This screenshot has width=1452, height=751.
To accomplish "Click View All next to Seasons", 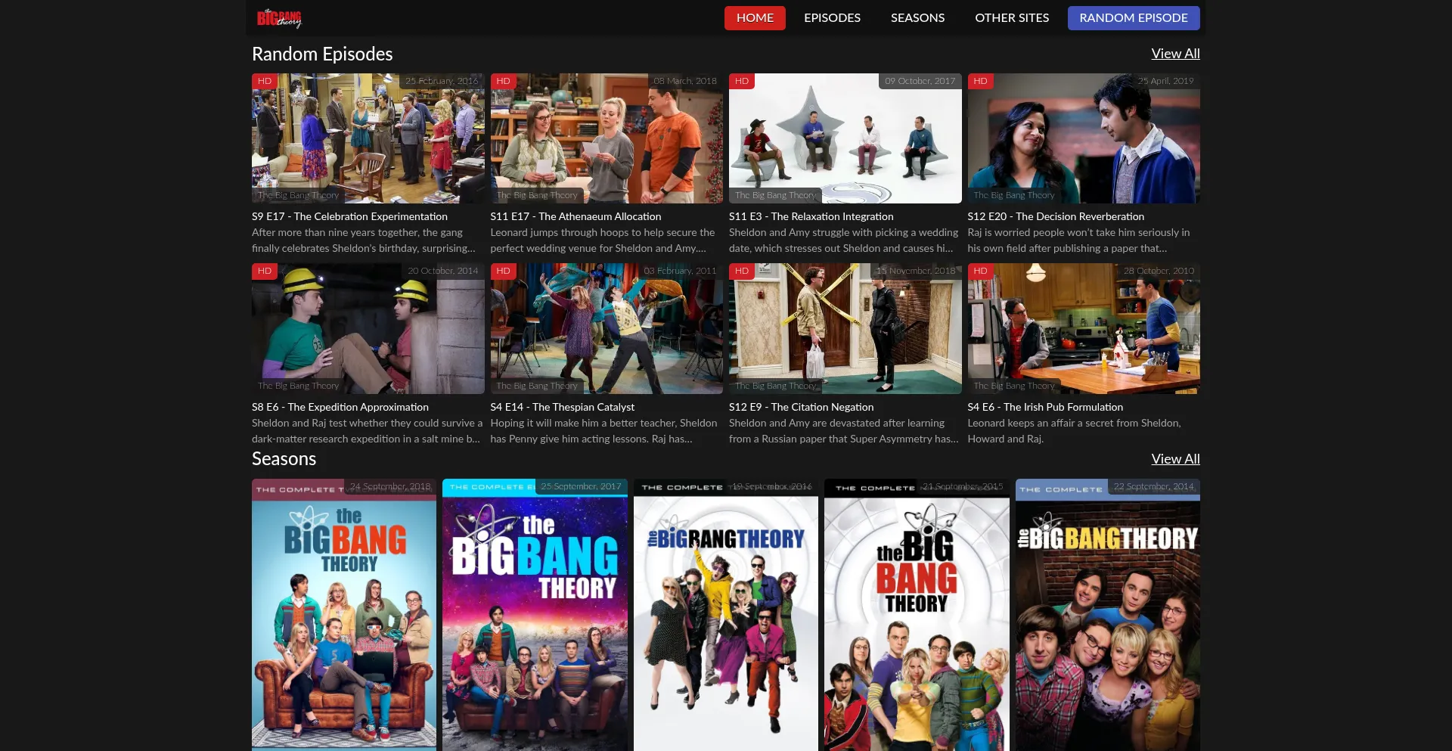I will (x=1174, y=459).
